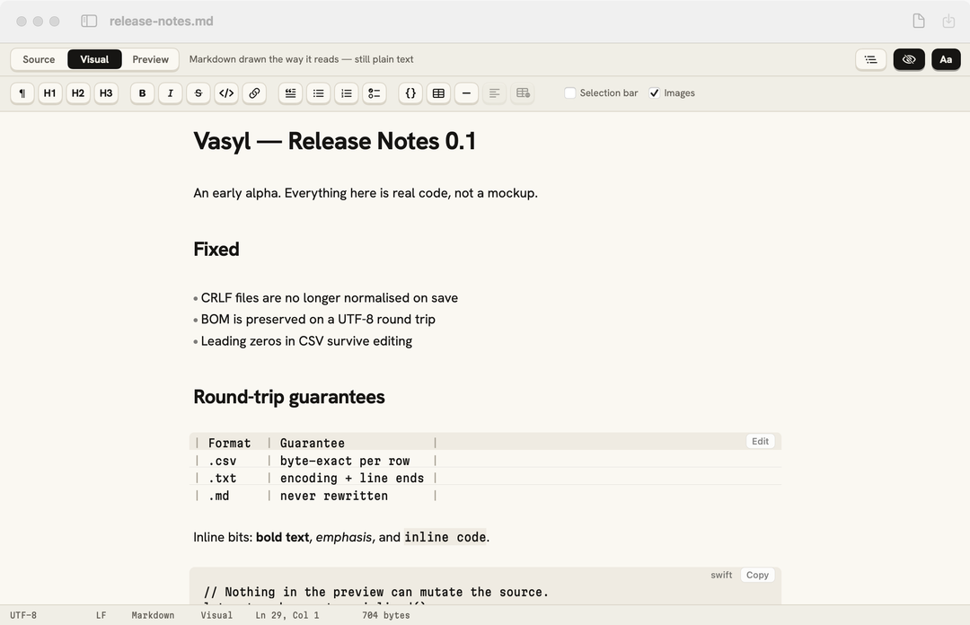The height and width of the screenshot is (625, 970).
Task: Apply Heading 1 with H1 button
Action: pyautogui.click(x=50, y=92)
